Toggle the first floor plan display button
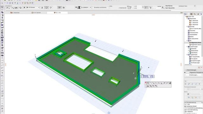 [x=59, y=8]
